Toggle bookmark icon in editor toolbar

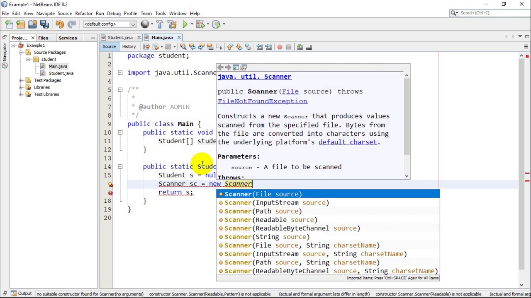tap(248, 47)
